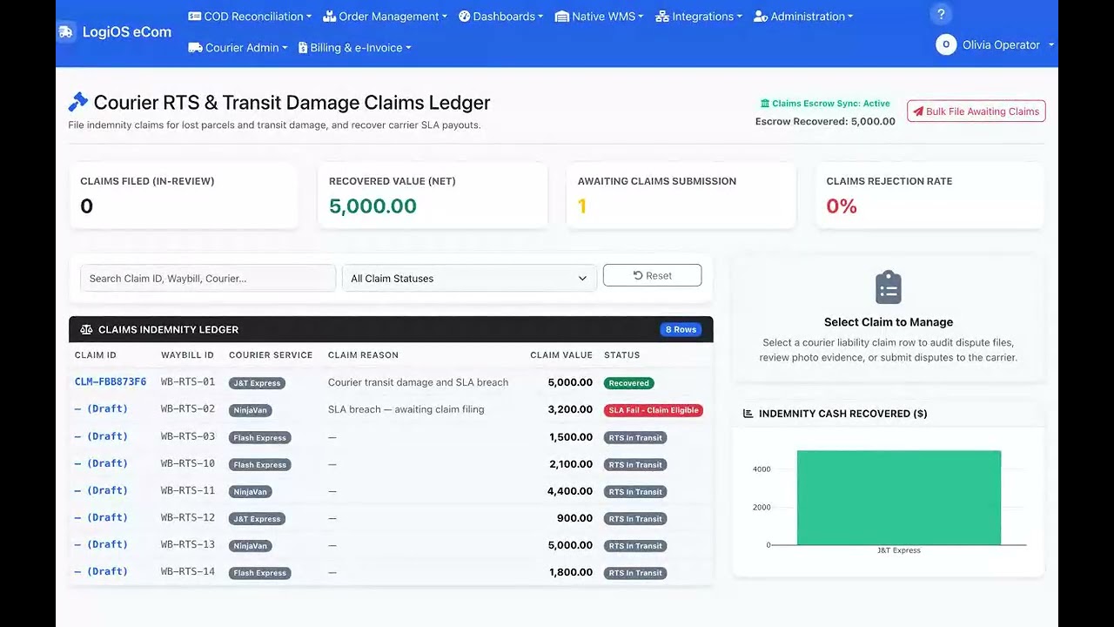Click the Recovered status badge
Viewport: 1114px width, 627px height.
[629, 383]
